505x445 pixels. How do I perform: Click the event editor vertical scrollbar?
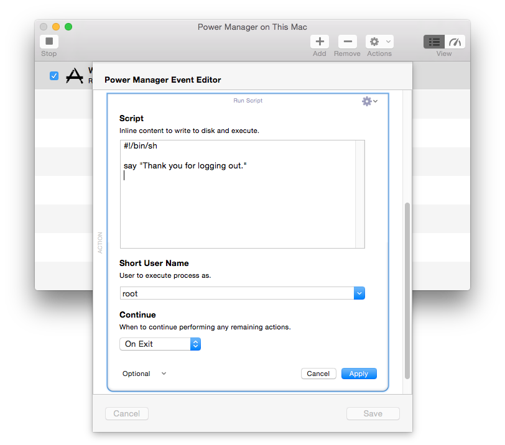click(x=407, y=291)
